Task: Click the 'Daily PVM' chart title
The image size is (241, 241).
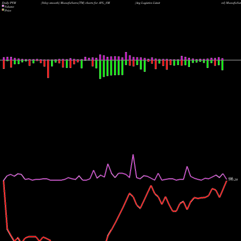Action: coord(9,3)
